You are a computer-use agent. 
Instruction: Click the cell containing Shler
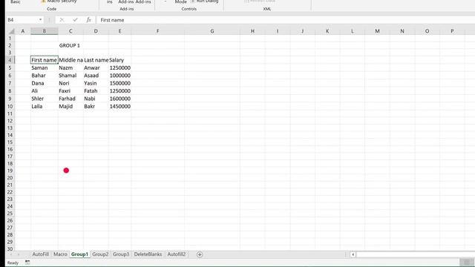click(x=45, y=99)
